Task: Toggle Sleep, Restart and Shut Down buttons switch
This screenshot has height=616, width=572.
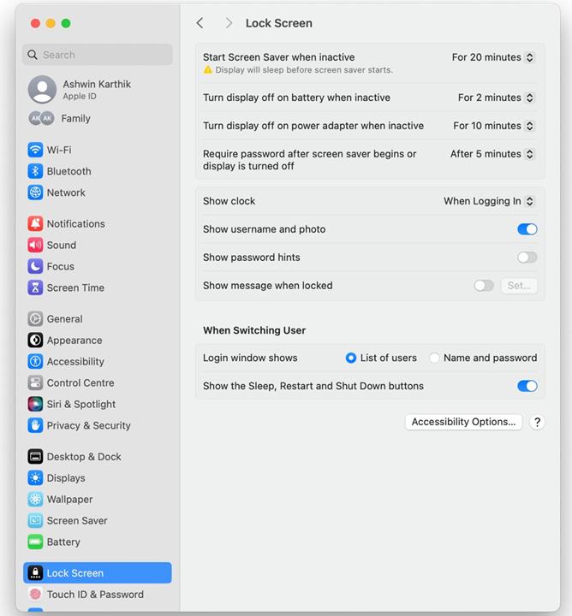Action: click(x=527, y=386)
